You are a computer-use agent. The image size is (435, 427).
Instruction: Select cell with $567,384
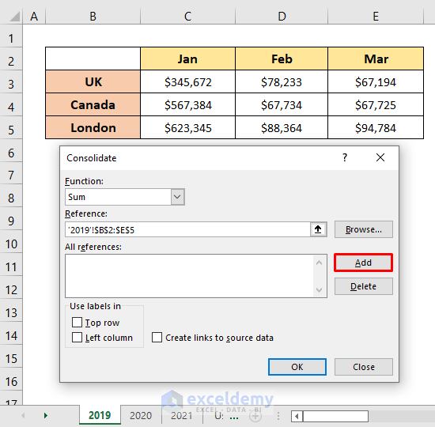click(187, 105)
